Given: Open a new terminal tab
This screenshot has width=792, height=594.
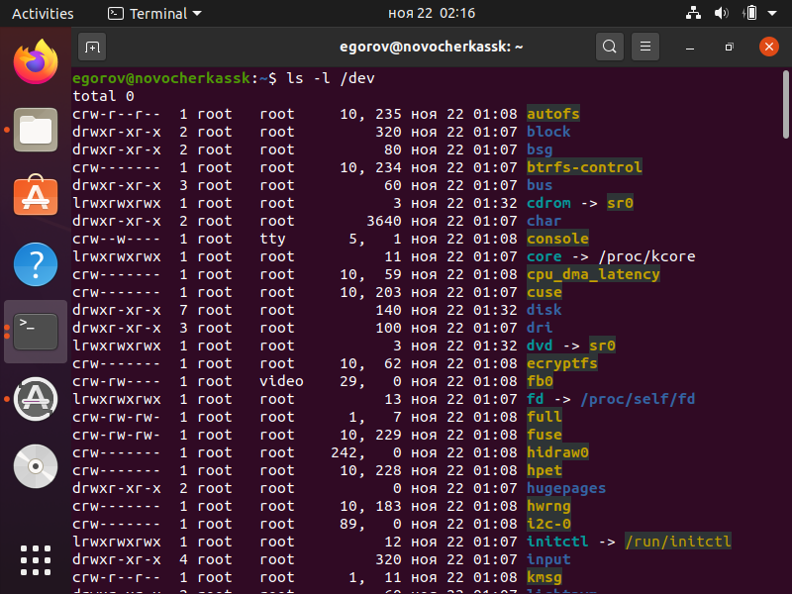Looking at the screenshot, I should [x=92, y=47].
